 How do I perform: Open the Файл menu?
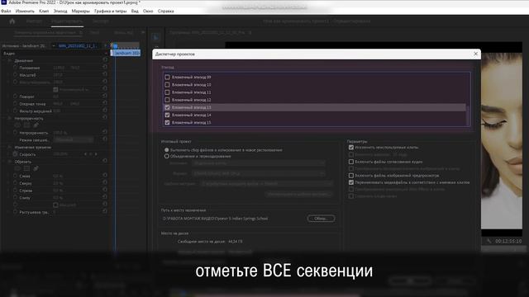[x=6, y=11]
